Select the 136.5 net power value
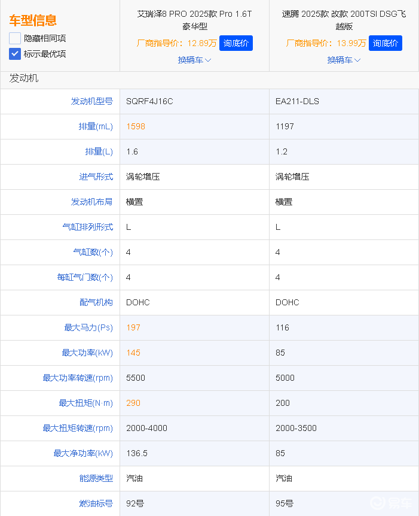 tap(137, 454)
